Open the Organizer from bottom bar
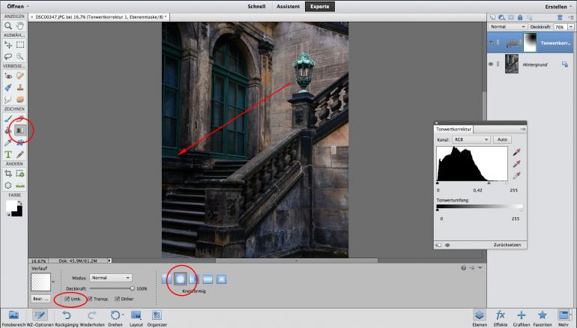 tap(157, 318)
